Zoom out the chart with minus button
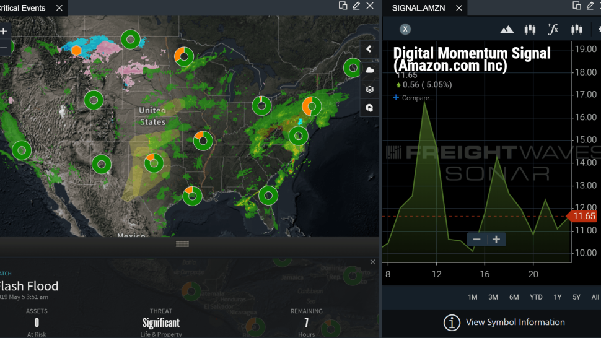The width and height of the screenshot is (601, 338). click(477, 240)
